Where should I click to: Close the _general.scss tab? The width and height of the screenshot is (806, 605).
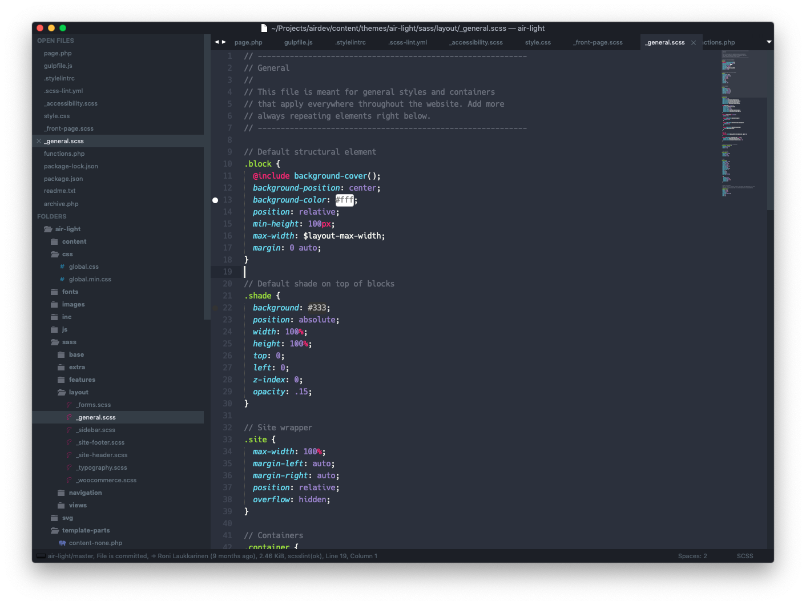coord(694,43)
